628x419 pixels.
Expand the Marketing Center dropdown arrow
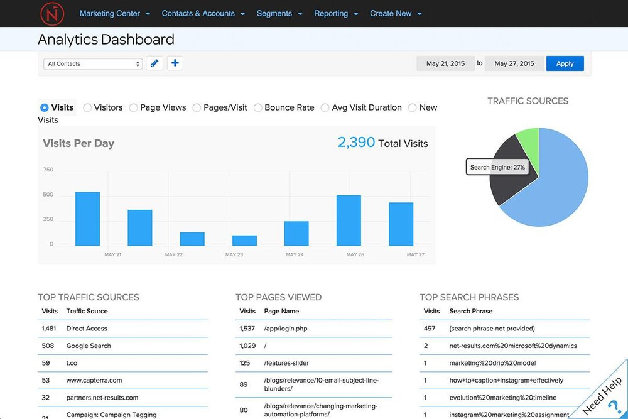click(148, 13)
